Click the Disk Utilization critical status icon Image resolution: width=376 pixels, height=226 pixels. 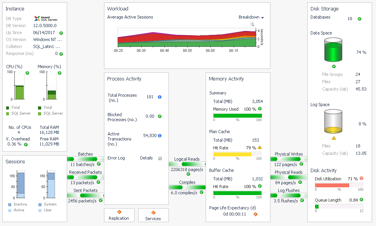click(x=361, y=178)
